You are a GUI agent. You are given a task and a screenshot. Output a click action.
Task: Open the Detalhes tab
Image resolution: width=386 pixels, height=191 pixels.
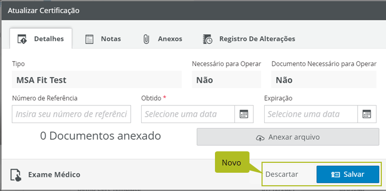41,39
